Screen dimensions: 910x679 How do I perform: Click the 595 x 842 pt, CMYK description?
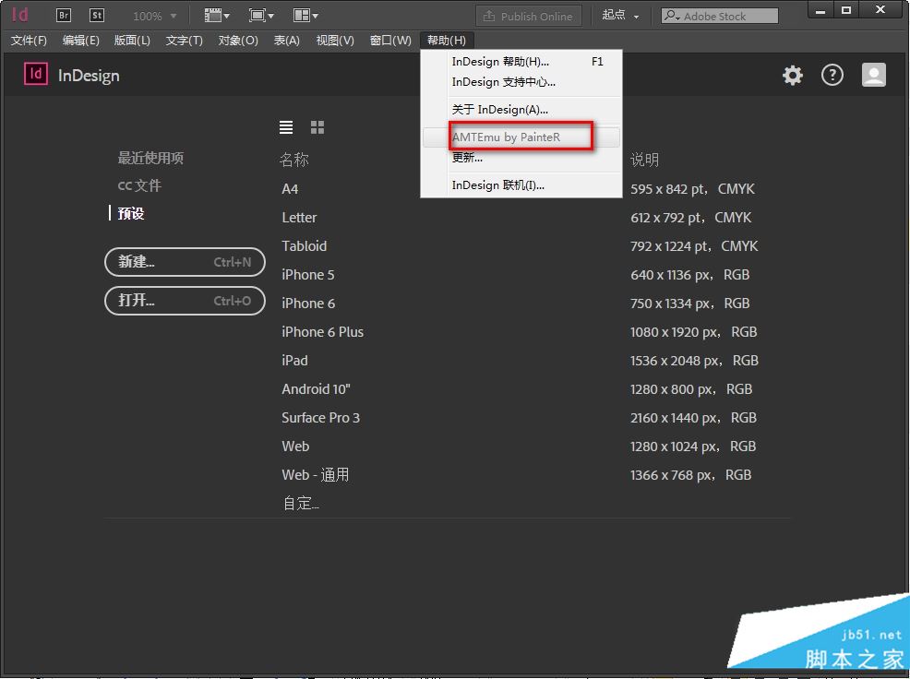click(x=692, y=189)
